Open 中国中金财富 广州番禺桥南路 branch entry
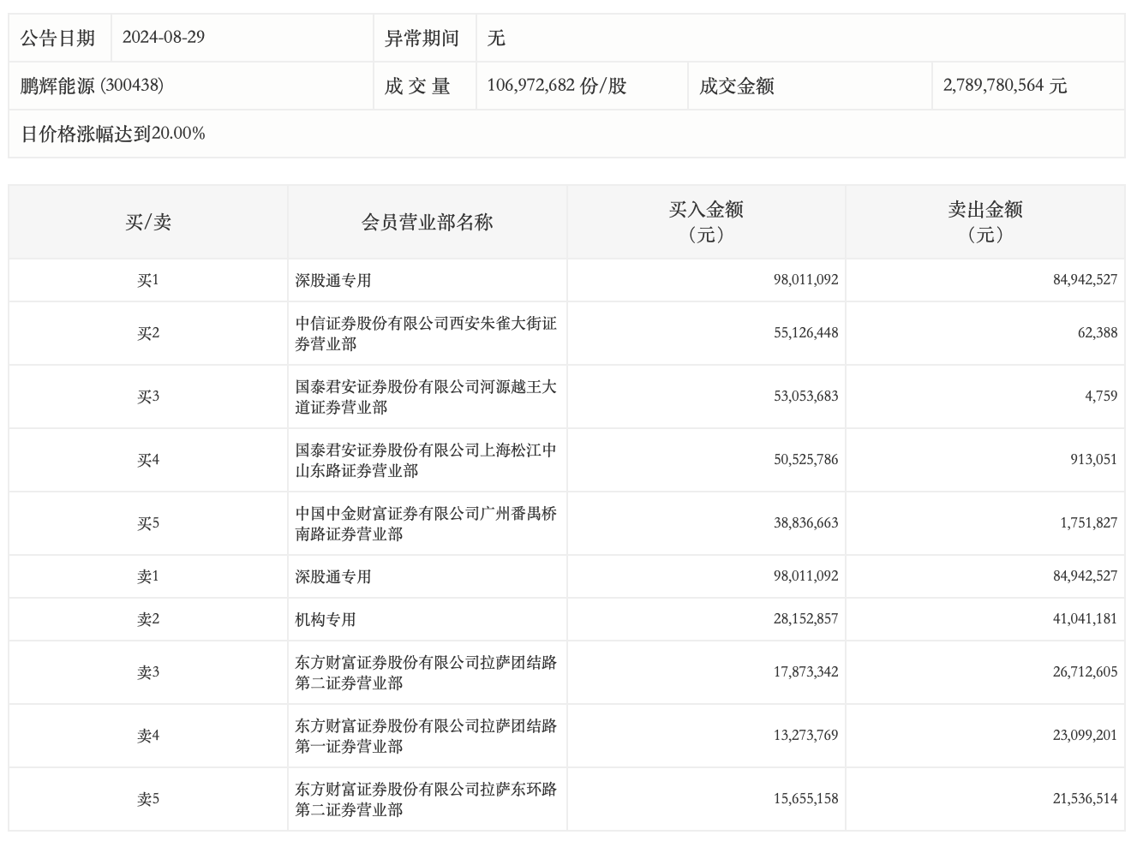Image resolution: width=1131 pixels, height=841 pixels. (x=426, y=524)
